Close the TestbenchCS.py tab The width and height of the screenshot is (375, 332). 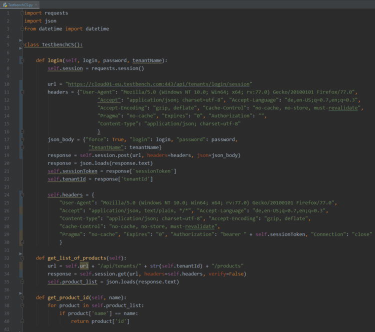(36, 4)
